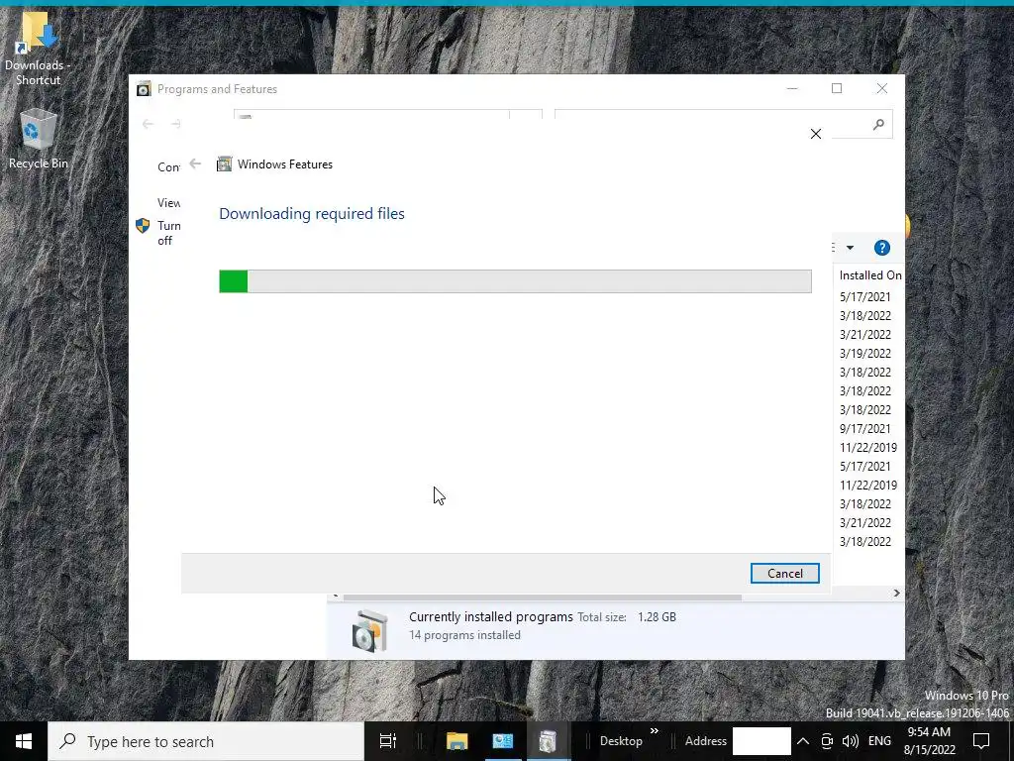Select the 5/17/2021 first date row
Screen dimensions: 1014x761
[864, 297]
